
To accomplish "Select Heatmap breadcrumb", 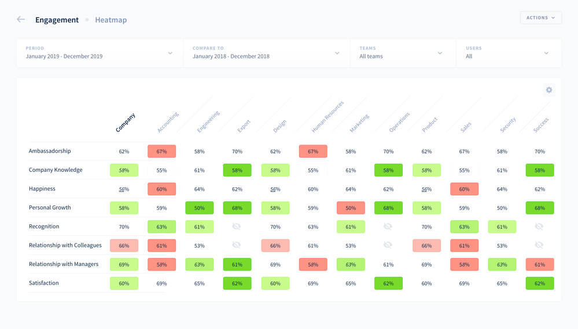I will pyautogui.click(x=111, y=20).
